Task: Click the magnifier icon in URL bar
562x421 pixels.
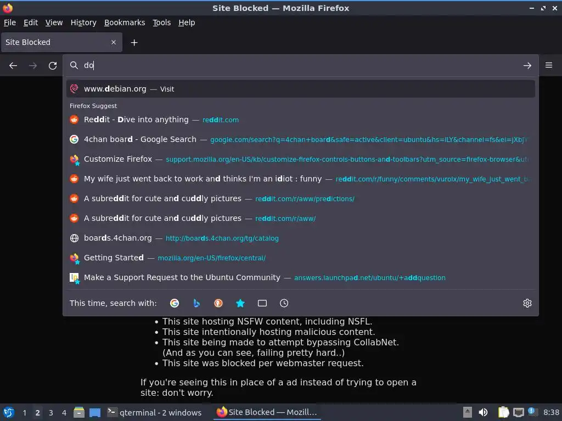Action: click(74, 65)
